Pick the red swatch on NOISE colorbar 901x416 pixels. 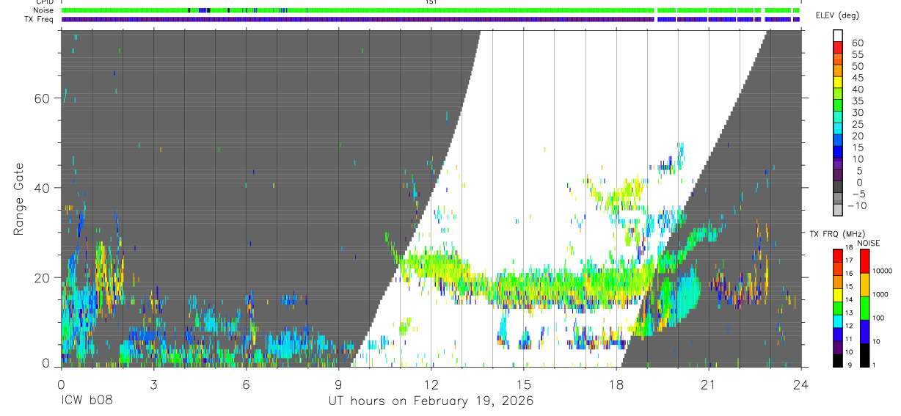[864, 261]
